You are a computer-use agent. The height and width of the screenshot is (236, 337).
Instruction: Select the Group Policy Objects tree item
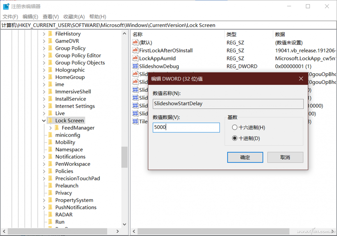(x=80, y=63)
